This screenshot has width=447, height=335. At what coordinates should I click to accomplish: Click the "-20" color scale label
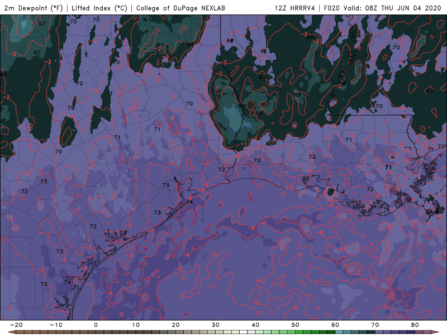16,325
